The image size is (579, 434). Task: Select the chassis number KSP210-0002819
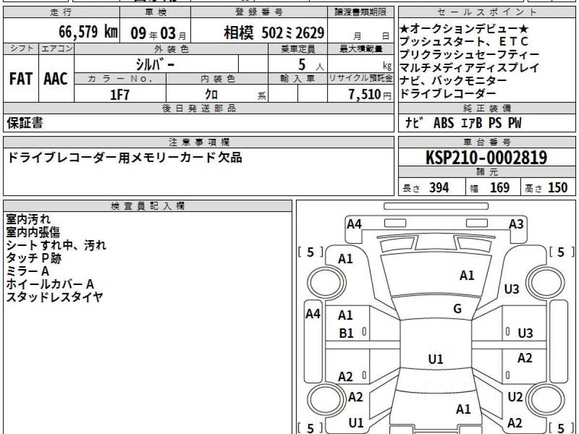[486, 157]
